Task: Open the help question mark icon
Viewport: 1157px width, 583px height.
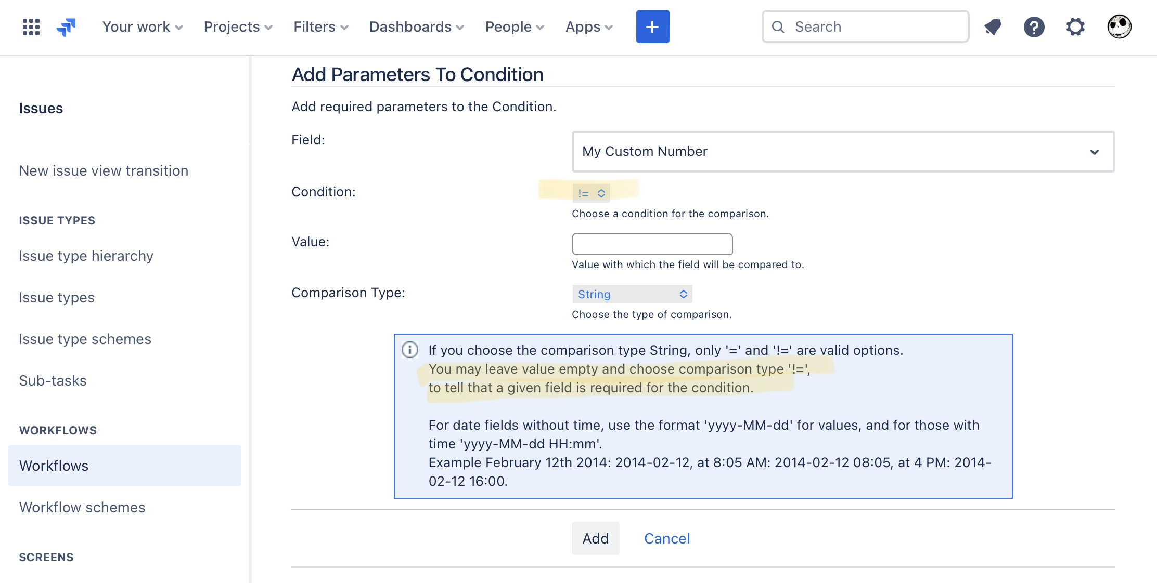Action: 1034,27
